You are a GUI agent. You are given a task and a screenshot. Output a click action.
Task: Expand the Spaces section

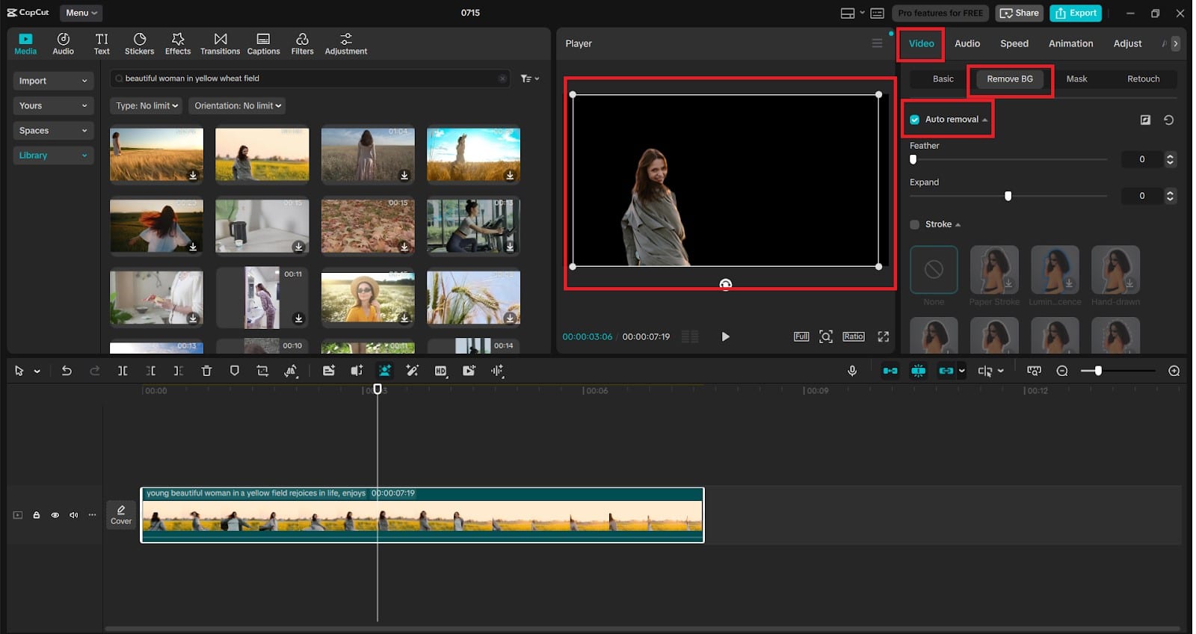(53, 130)
